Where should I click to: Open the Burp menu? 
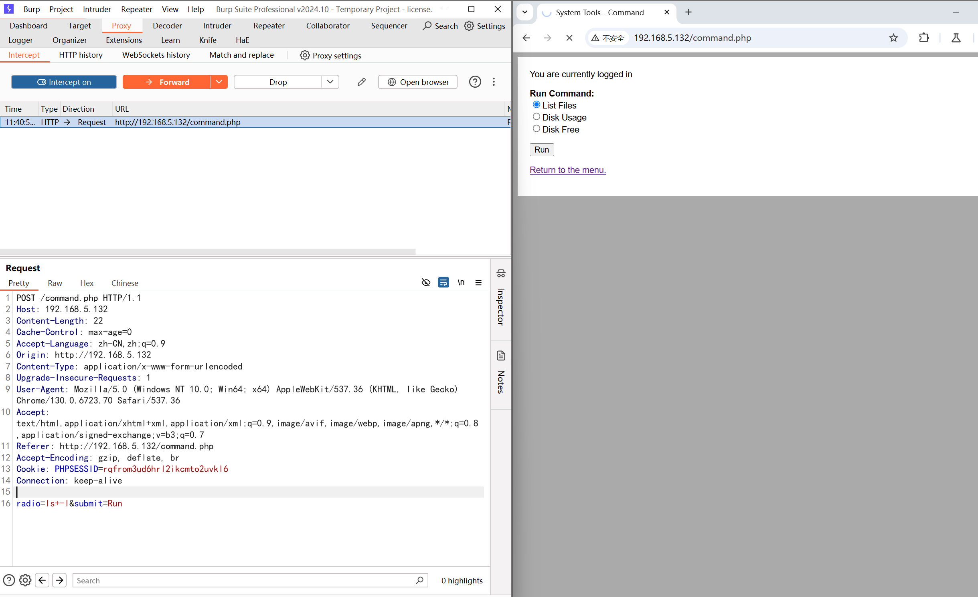point(32,9)
